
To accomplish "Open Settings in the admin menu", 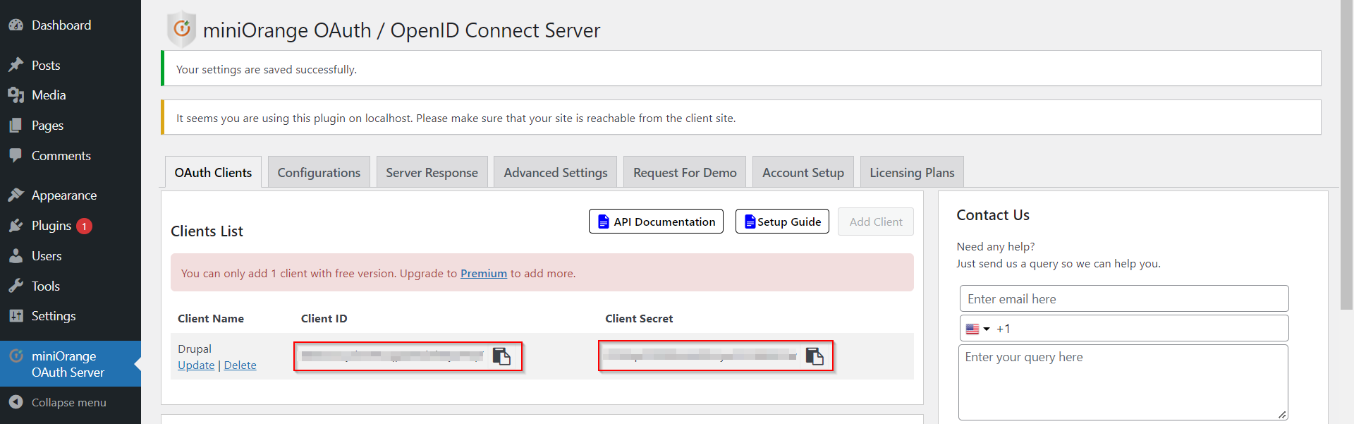I will (54, 316).
